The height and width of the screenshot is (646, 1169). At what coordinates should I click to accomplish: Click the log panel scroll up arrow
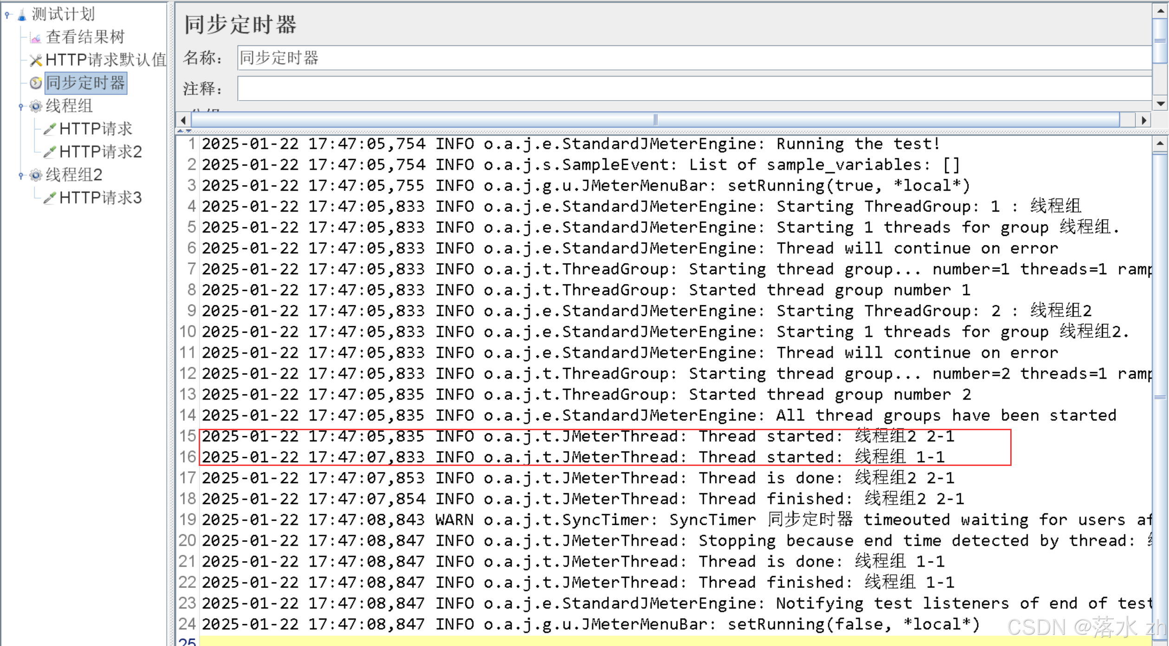click(x=1160, y=143)
